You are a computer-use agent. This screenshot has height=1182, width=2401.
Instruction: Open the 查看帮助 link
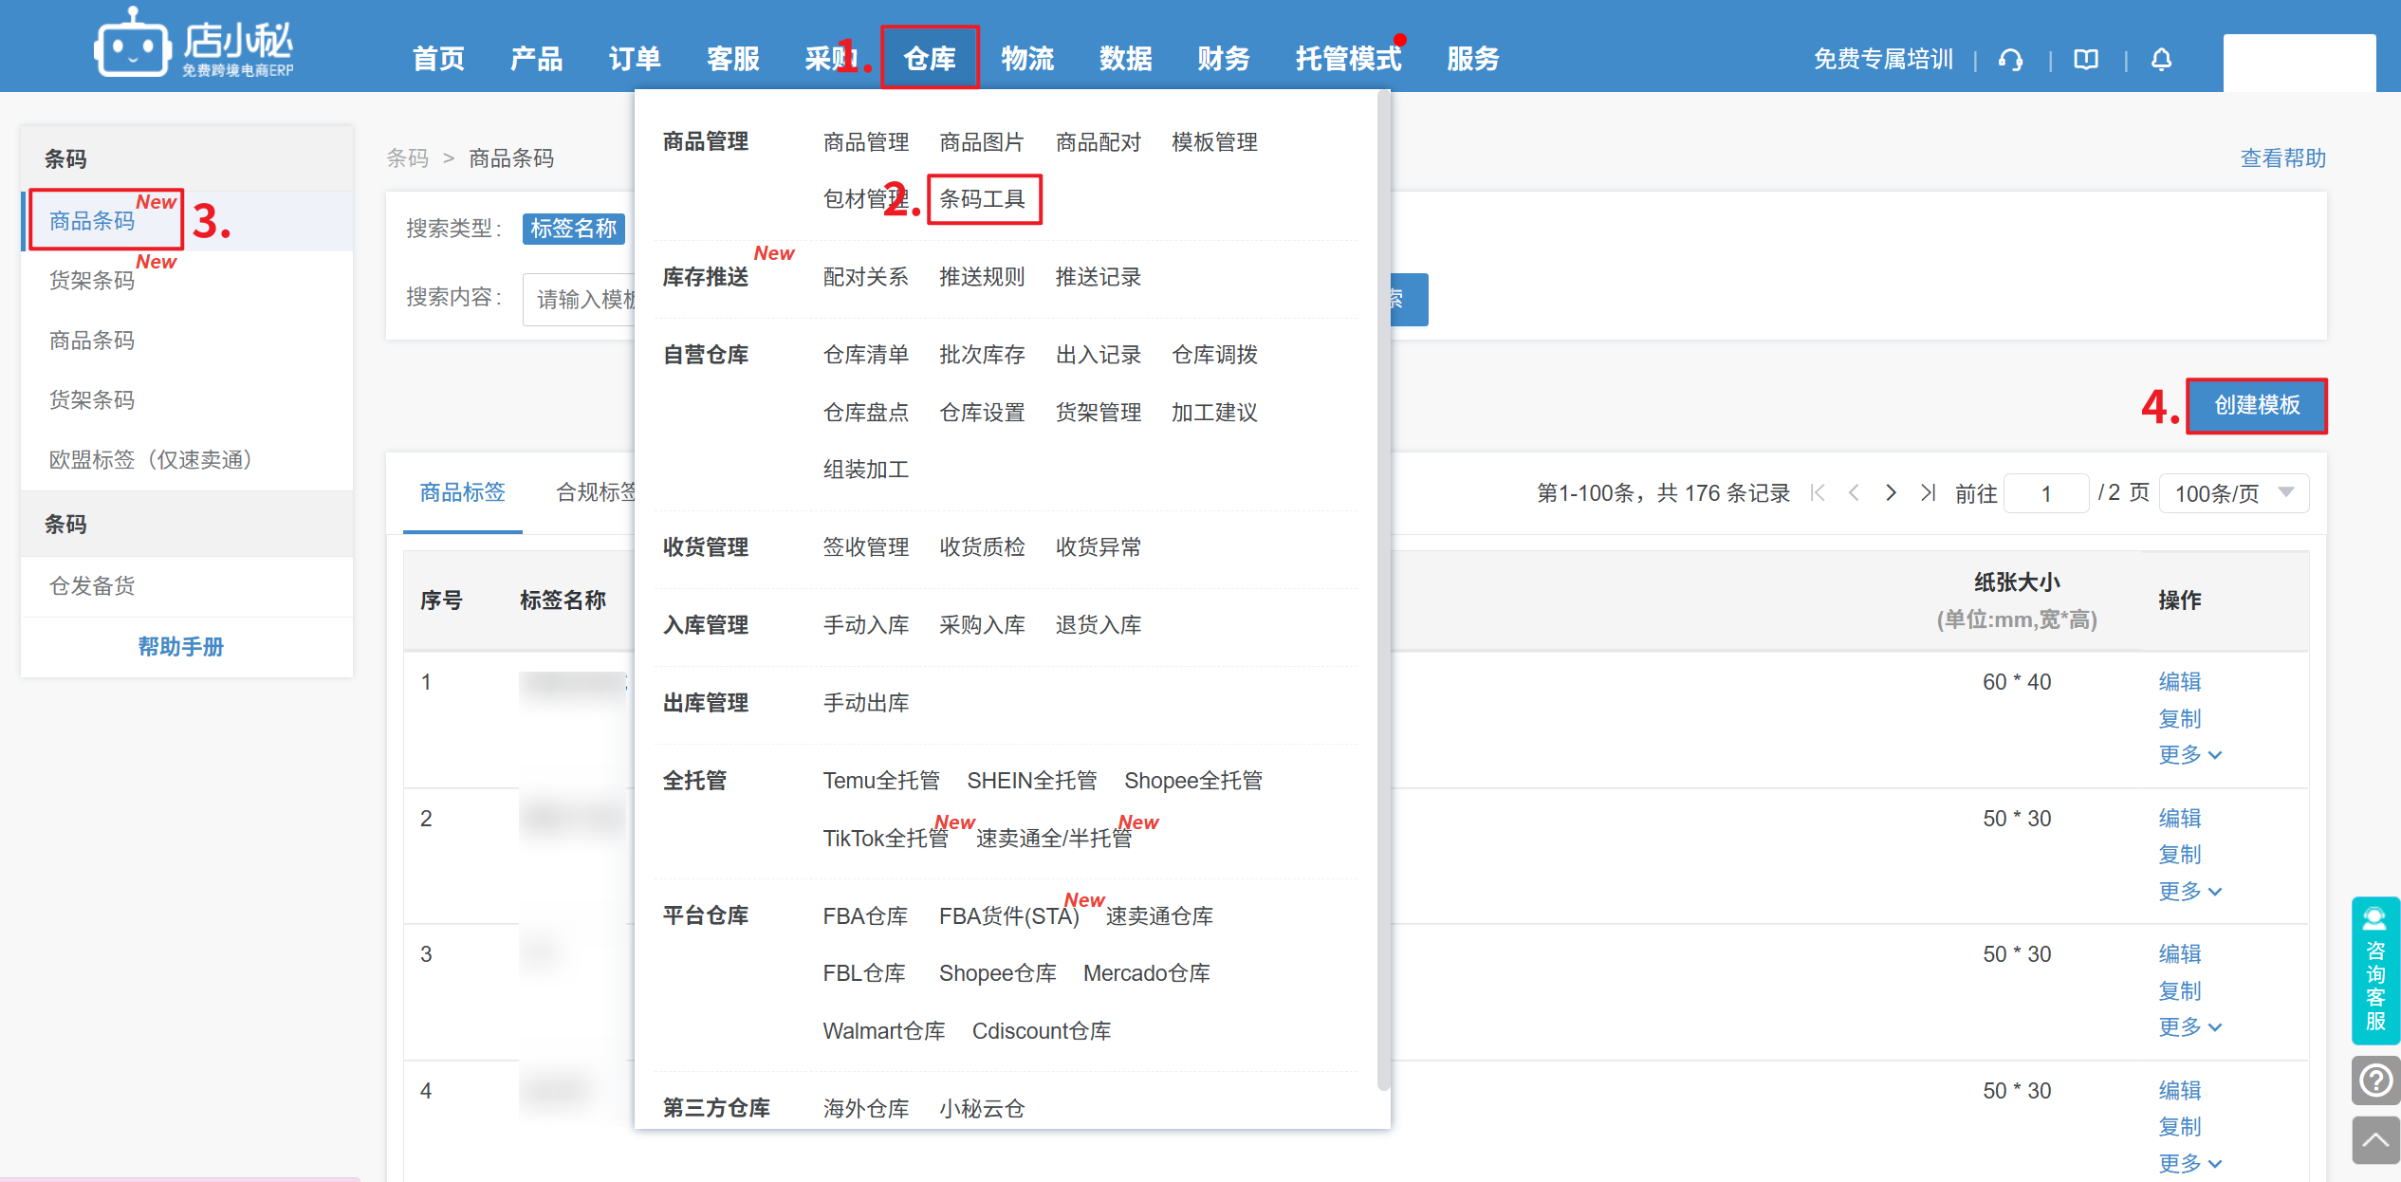pyautogui.click(x=2281, y=158)
